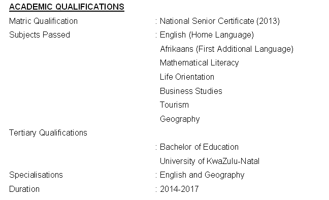This screenshot has height=200, width=329.
Task: Click English and Geography specialisation text
Action: pos(202,175)
